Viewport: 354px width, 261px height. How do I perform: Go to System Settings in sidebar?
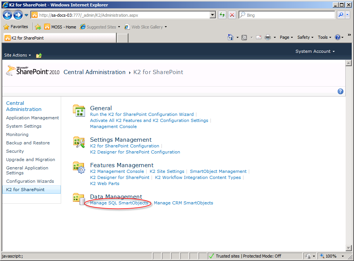pos(24,126)
